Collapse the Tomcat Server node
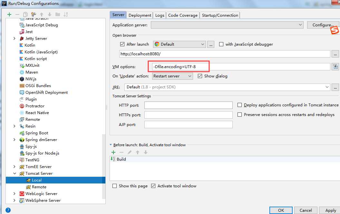This screenshot has height=214, width=340. pos(15,174)
